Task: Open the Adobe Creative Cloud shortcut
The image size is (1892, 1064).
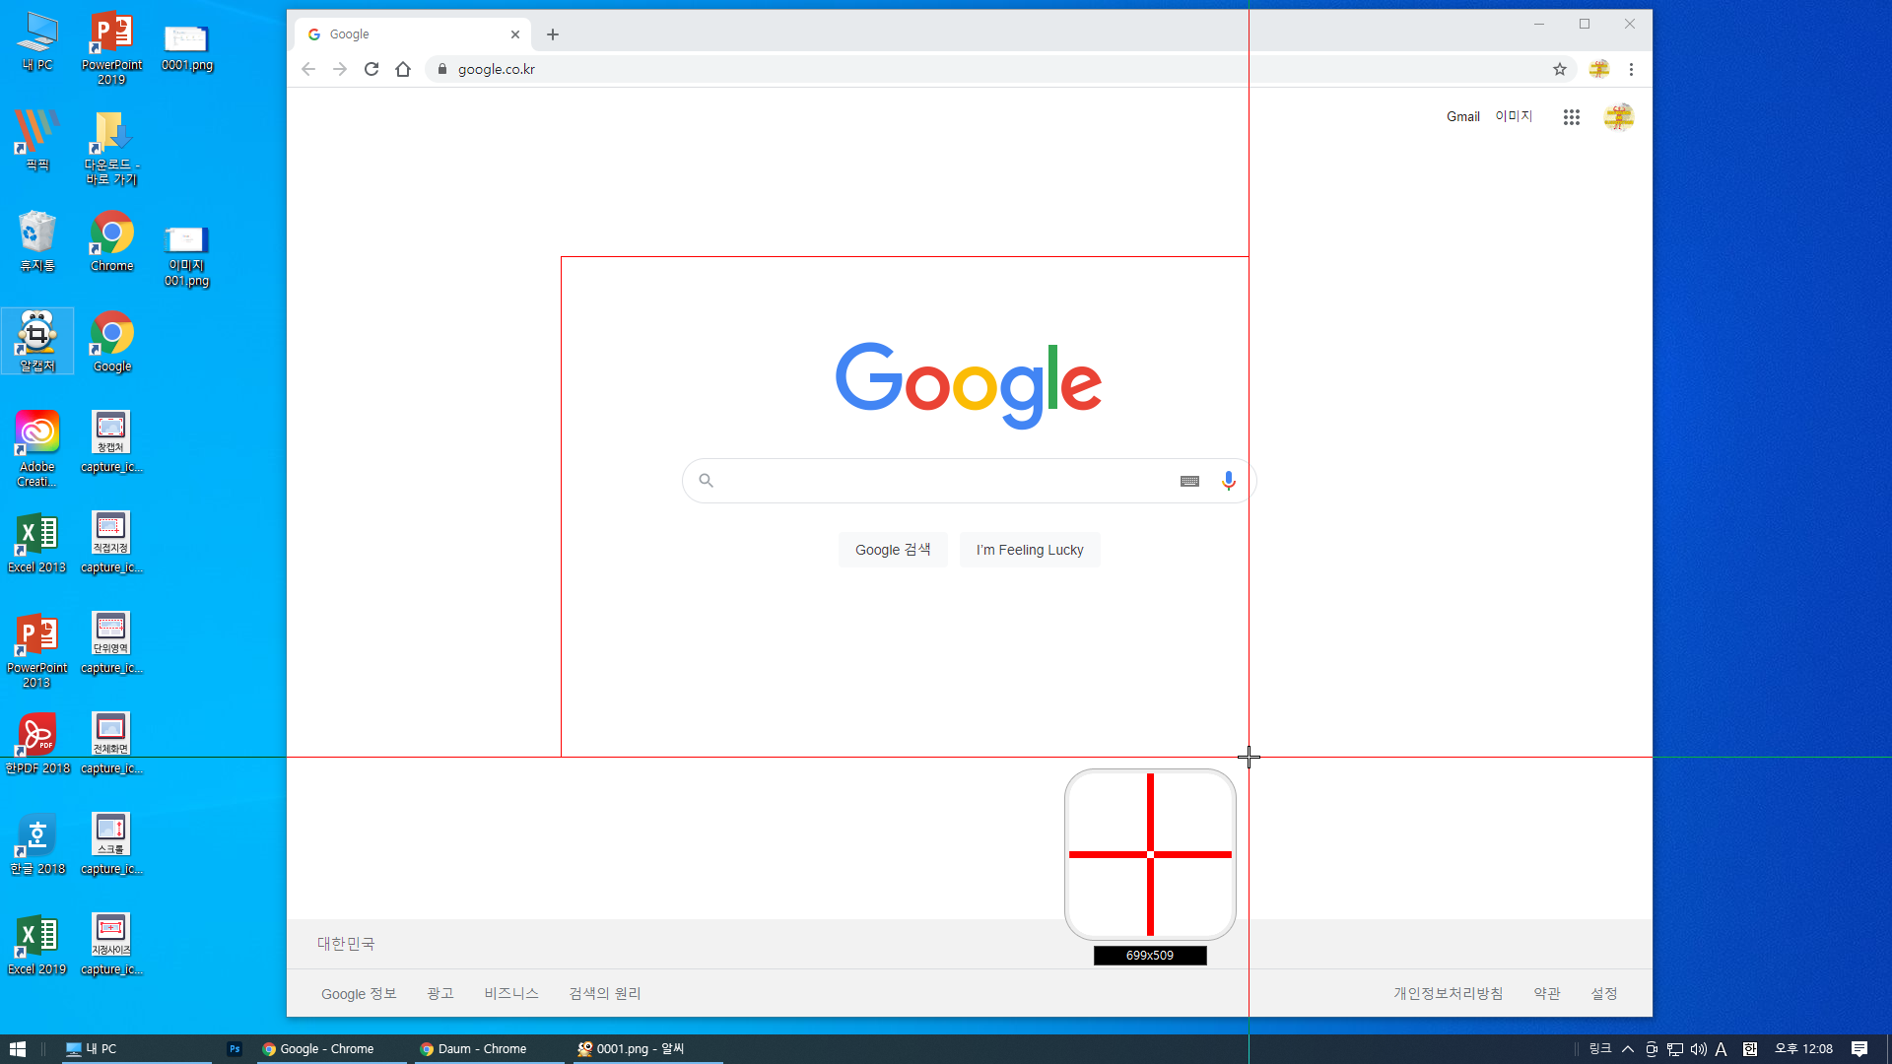Action: [x=37, y=445]
